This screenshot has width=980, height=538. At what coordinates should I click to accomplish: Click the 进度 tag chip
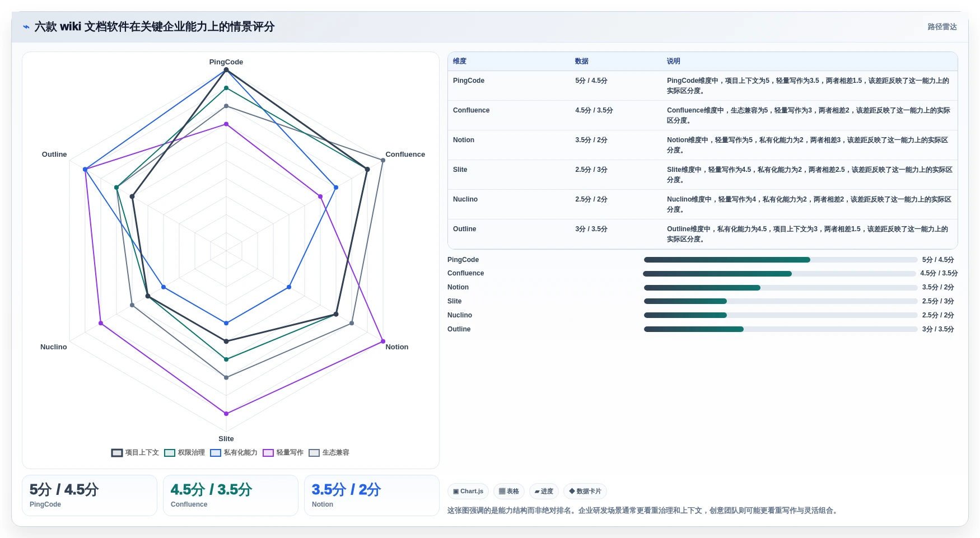pos(544,492)
